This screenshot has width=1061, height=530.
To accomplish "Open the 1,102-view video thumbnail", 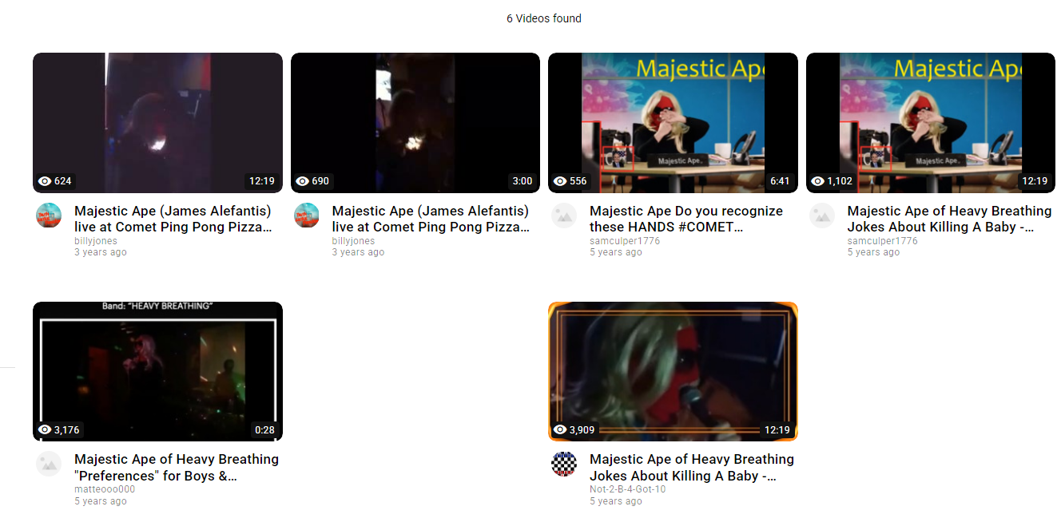I will pos(931,123).
